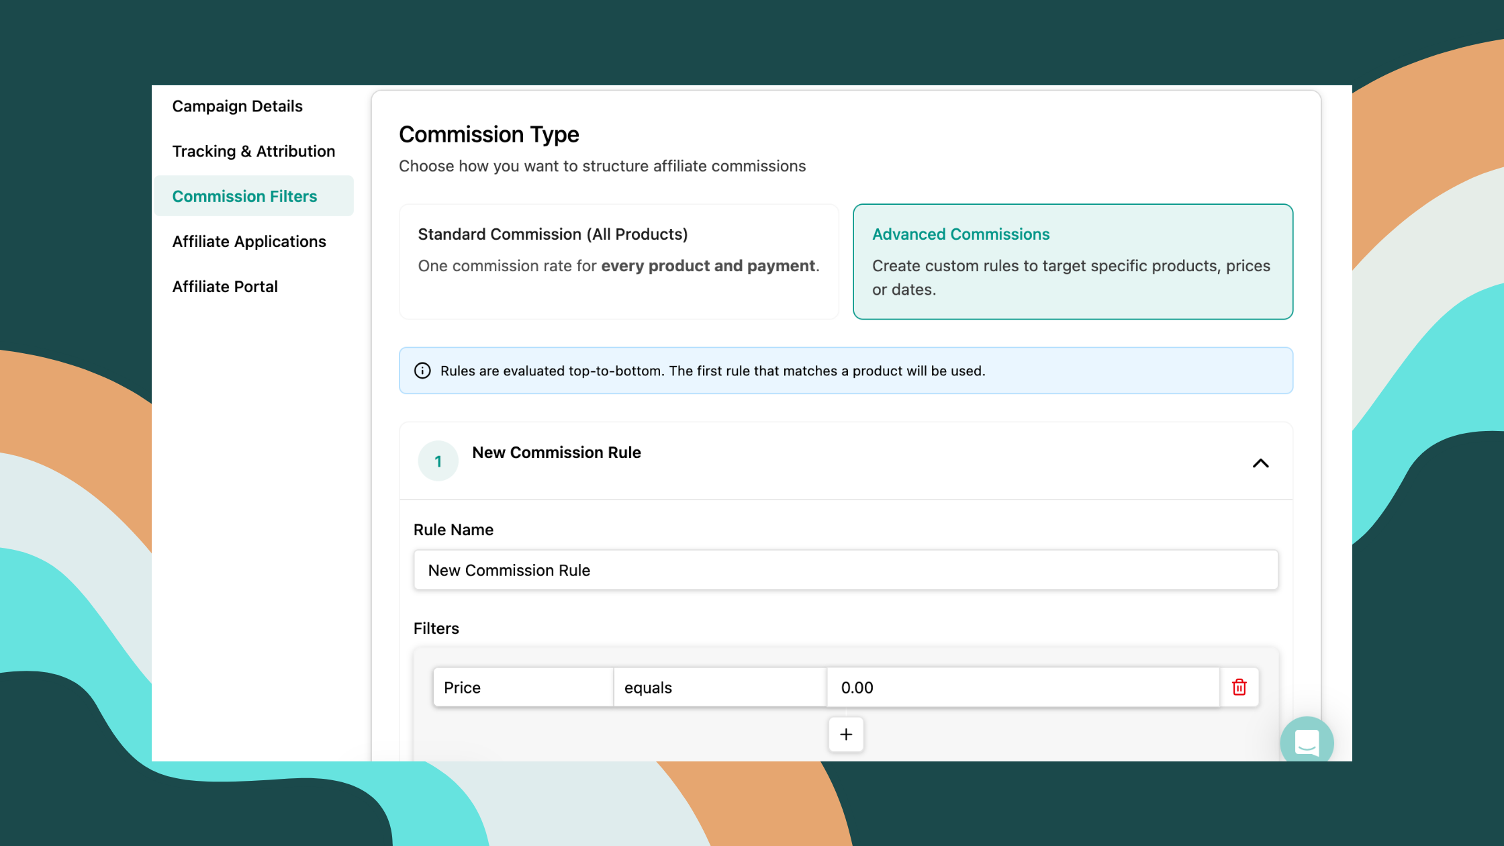
Task: Collapse the New Commission Rule panel
Action: pyautogui.click(x=1261, y=463)
